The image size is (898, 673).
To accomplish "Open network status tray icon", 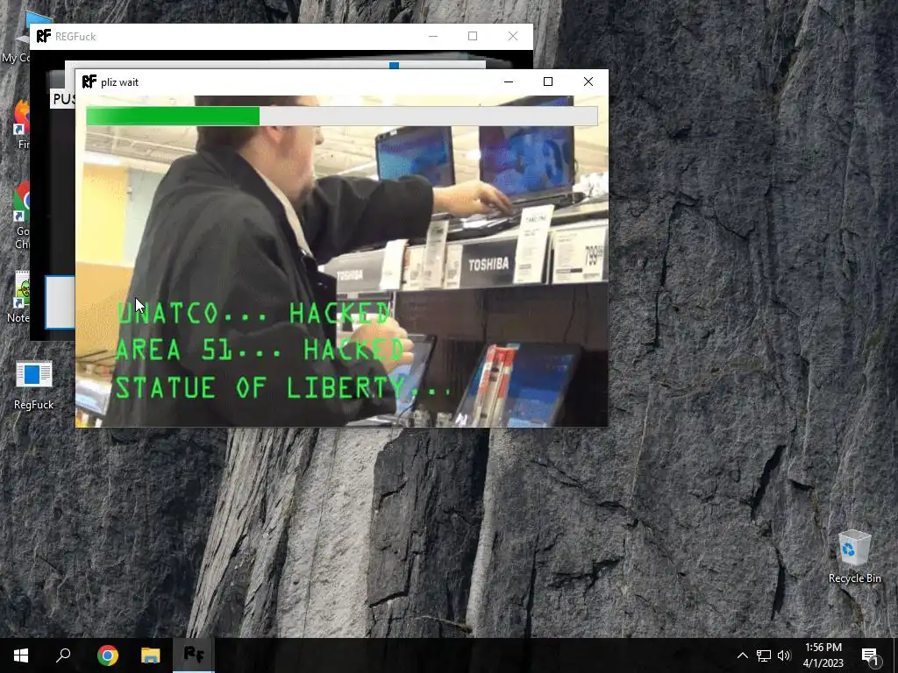I will click(x=764, y=655).
